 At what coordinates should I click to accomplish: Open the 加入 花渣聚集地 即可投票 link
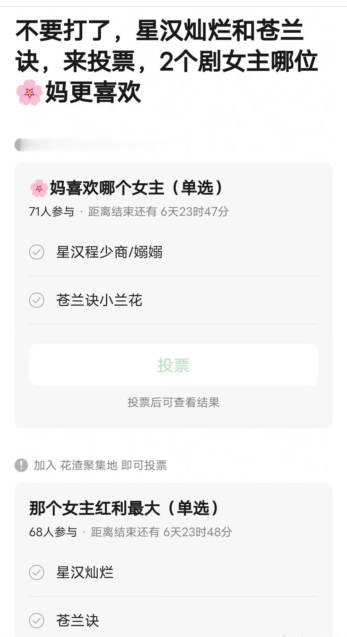(100, 465)
